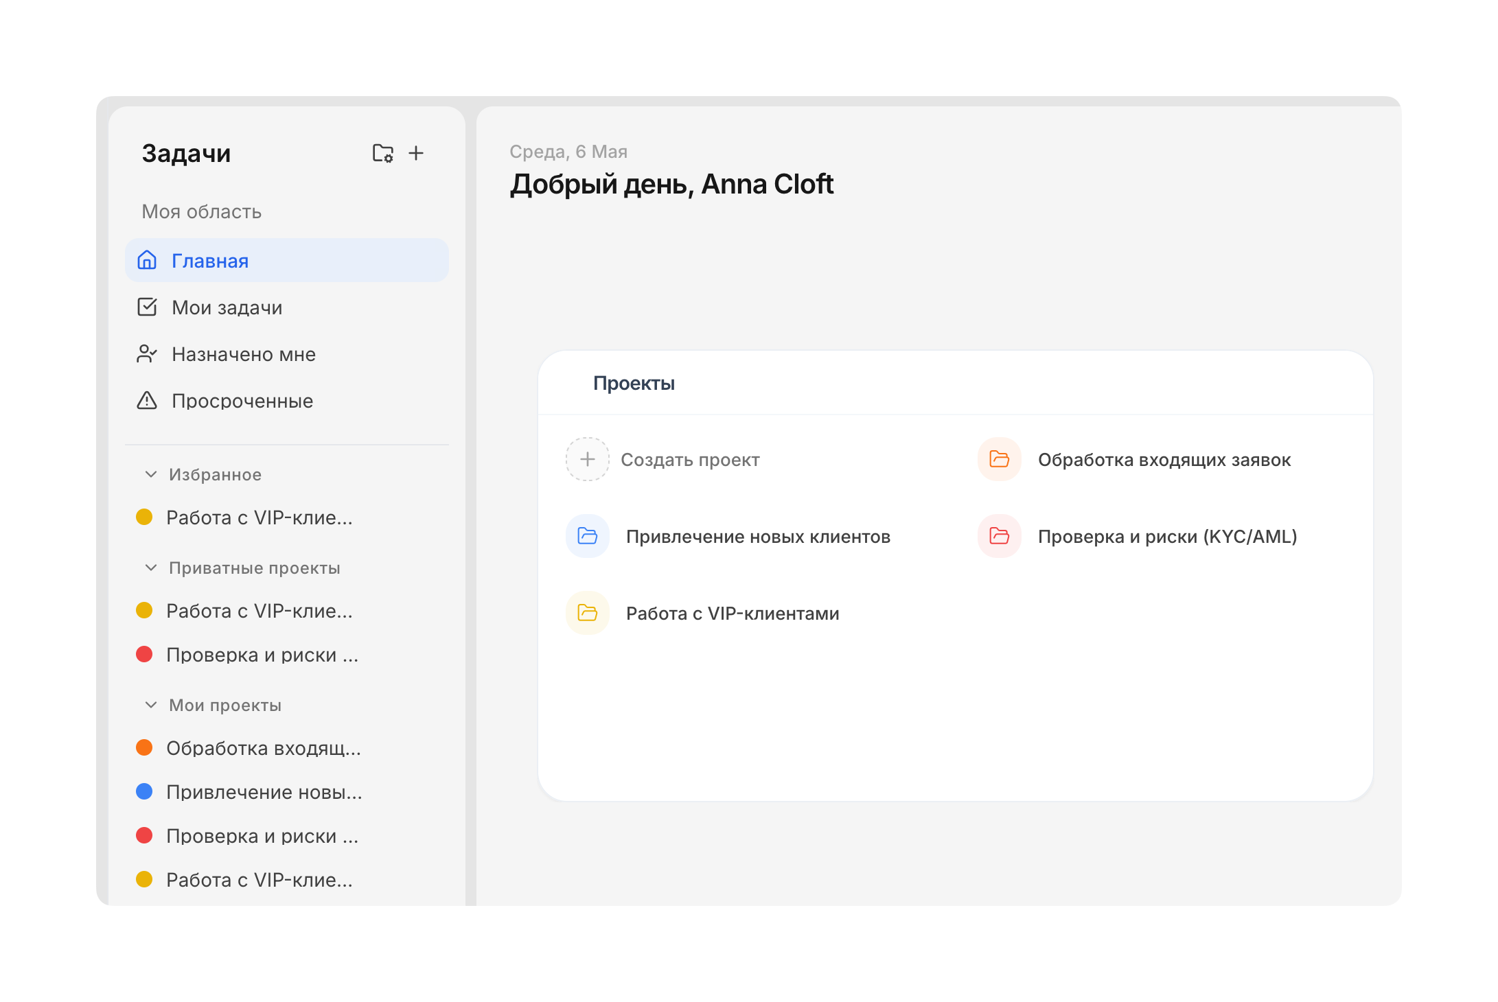The image size is (1498, 1002).
Task: Open Работа с VIP-клие... under Приватные проекты
Action: click(x=287, y=610)
